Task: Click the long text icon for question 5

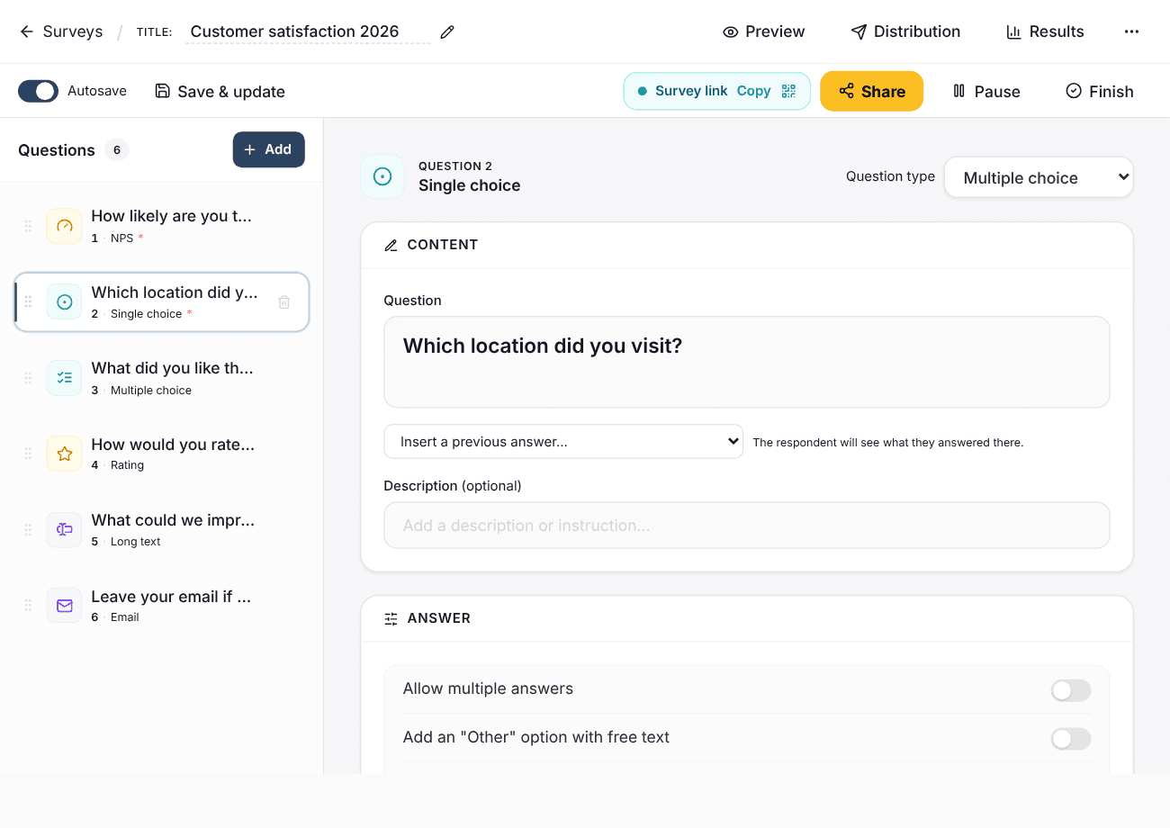Action: point(65,530)
